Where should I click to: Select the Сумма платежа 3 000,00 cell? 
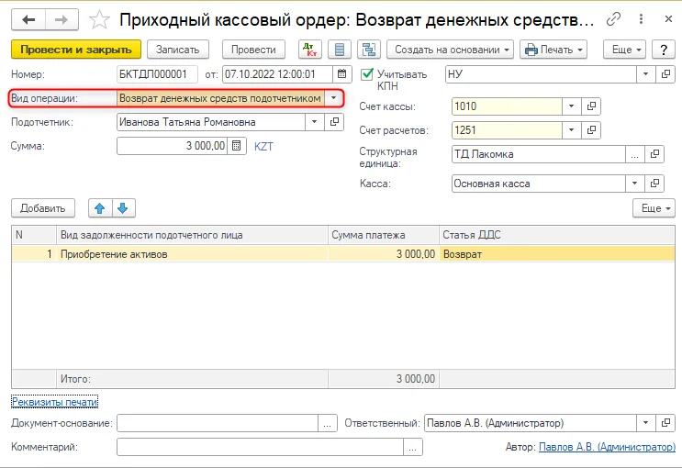(x=384, y=254)
